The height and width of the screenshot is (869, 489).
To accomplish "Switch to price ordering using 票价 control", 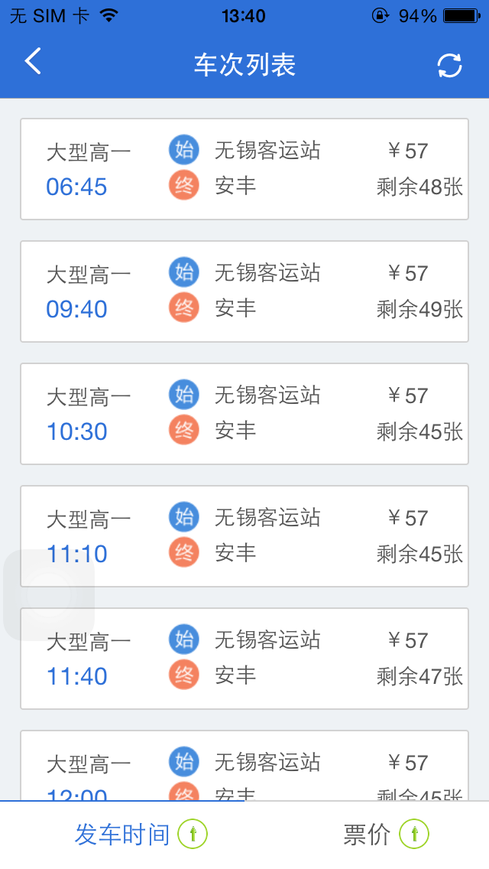I will point(366,835).
